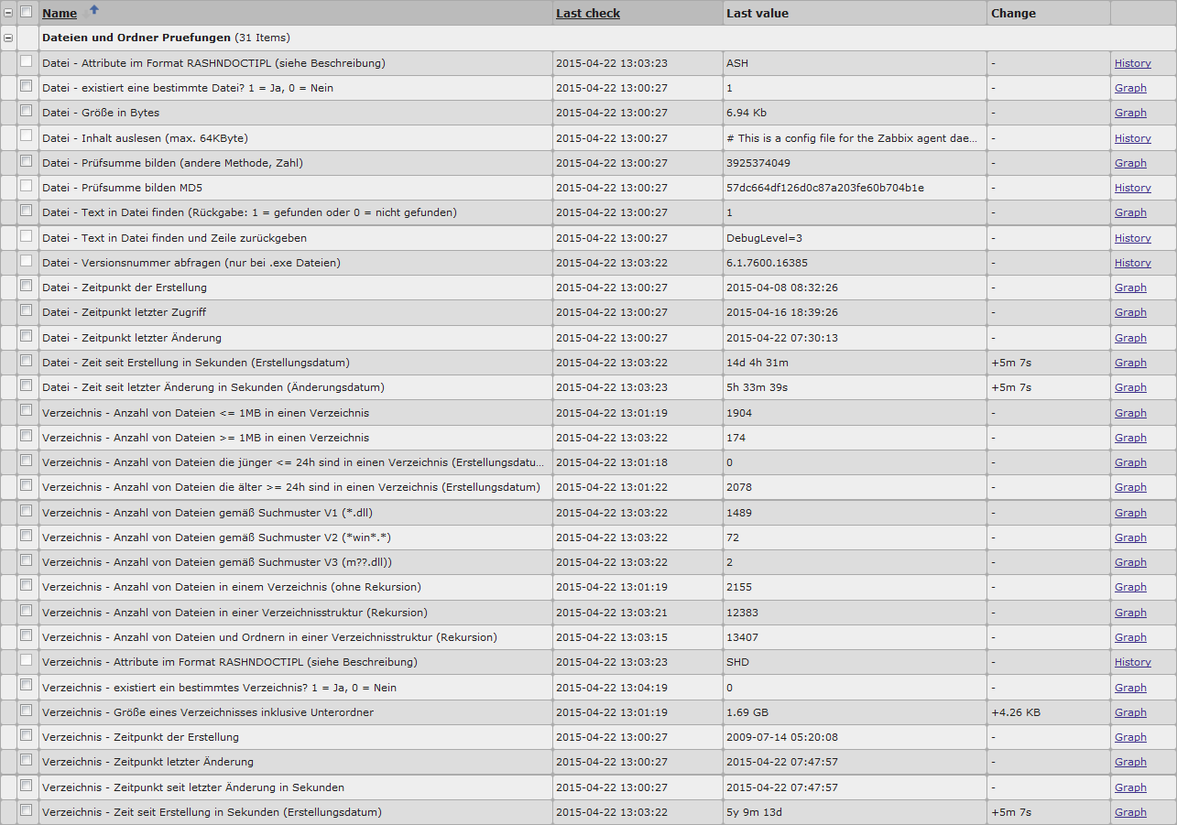Select checkbox for 'Datei - Prüfsumme bilden MD5'
1177x825 pixels.
(26, 186)
